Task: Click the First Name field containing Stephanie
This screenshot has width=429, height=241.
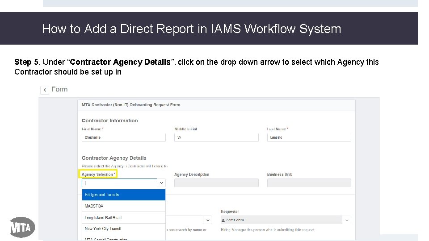Action: pos(124,137)
